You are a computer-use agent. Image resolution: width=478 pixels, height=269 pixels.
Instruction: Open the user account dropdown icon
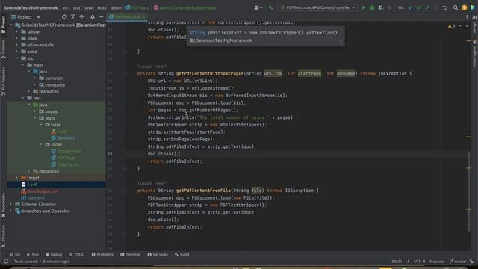tap(258, 7)
